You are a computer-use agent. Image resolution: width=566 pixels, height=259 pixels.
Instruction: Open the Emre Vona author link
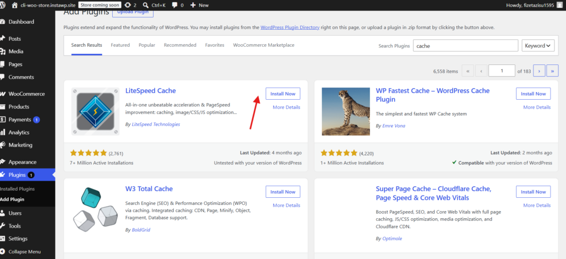pos(394,126)
